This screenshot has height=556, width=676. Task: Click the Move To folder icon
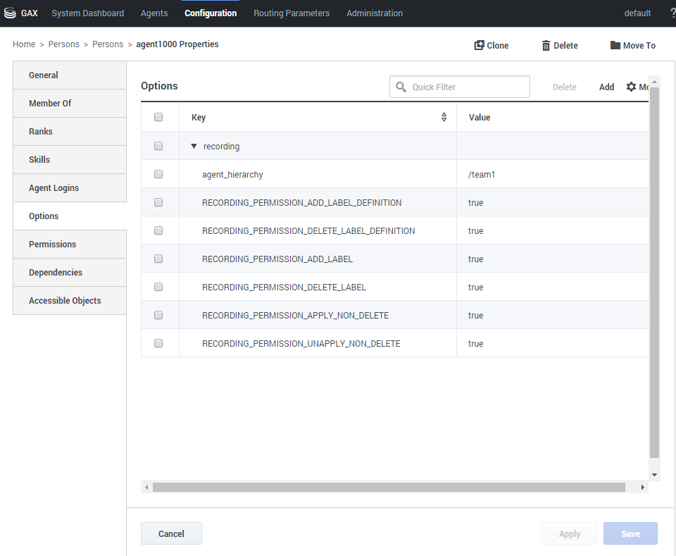point(615,45)
